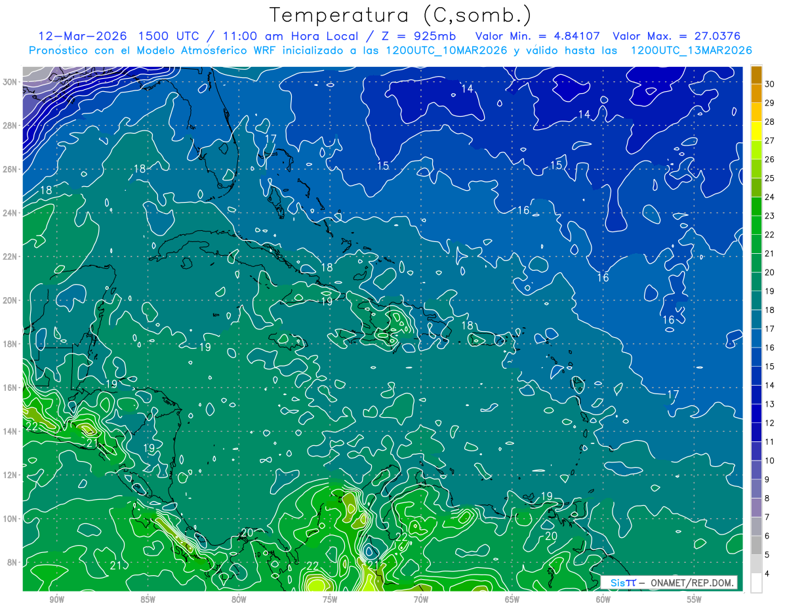The image size is (787, 608).
Task: Click the '70W' longitude label
Action: pos(421,599)
